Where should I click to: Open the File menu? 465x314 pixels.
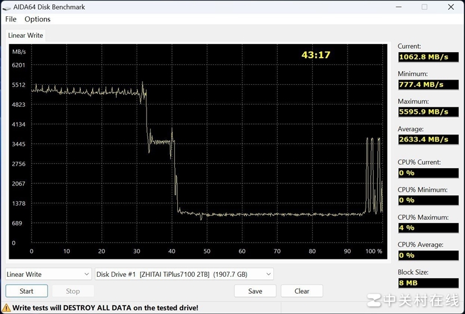coord(11,19)
